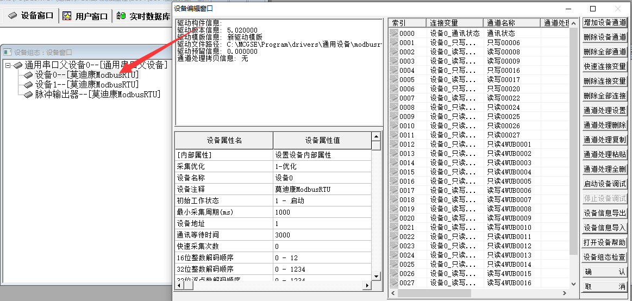Image resolution: width=632 pixels, height=301 pixels.
Task: Click the 设置设备内部属性 value cell
Action: point(322,155)
